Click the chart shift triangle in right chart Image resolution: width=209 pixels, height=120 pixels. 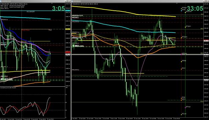[x=177, y=3]
